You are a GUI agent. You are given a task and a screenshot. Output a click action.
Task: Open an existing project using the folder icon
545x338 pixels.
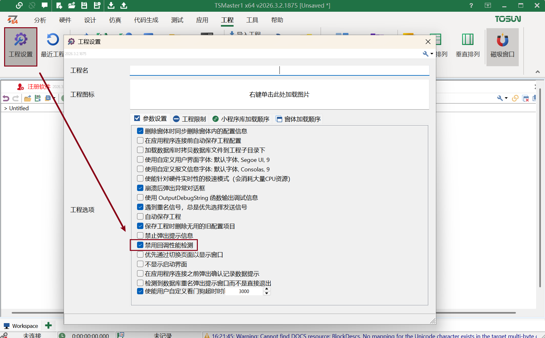pyautogui.click(x=72, y=5)
